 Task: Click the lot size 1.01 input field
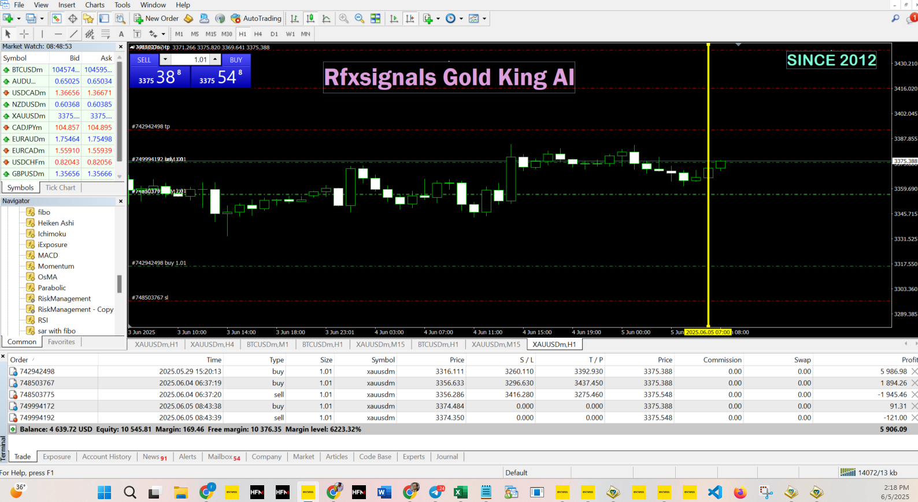coord(191,60)
